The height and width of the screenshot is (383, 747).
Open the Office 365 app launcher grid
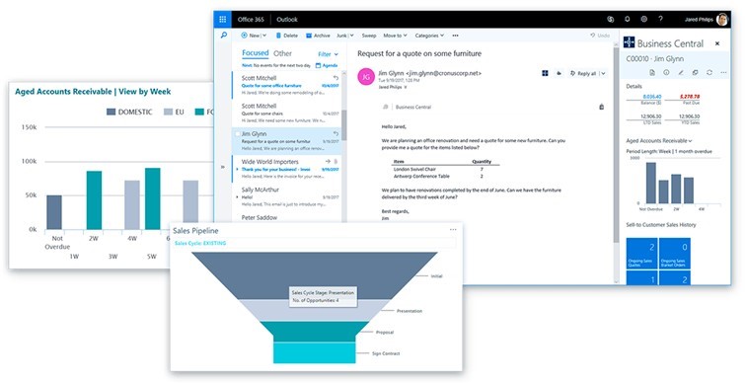pos(222,20)
